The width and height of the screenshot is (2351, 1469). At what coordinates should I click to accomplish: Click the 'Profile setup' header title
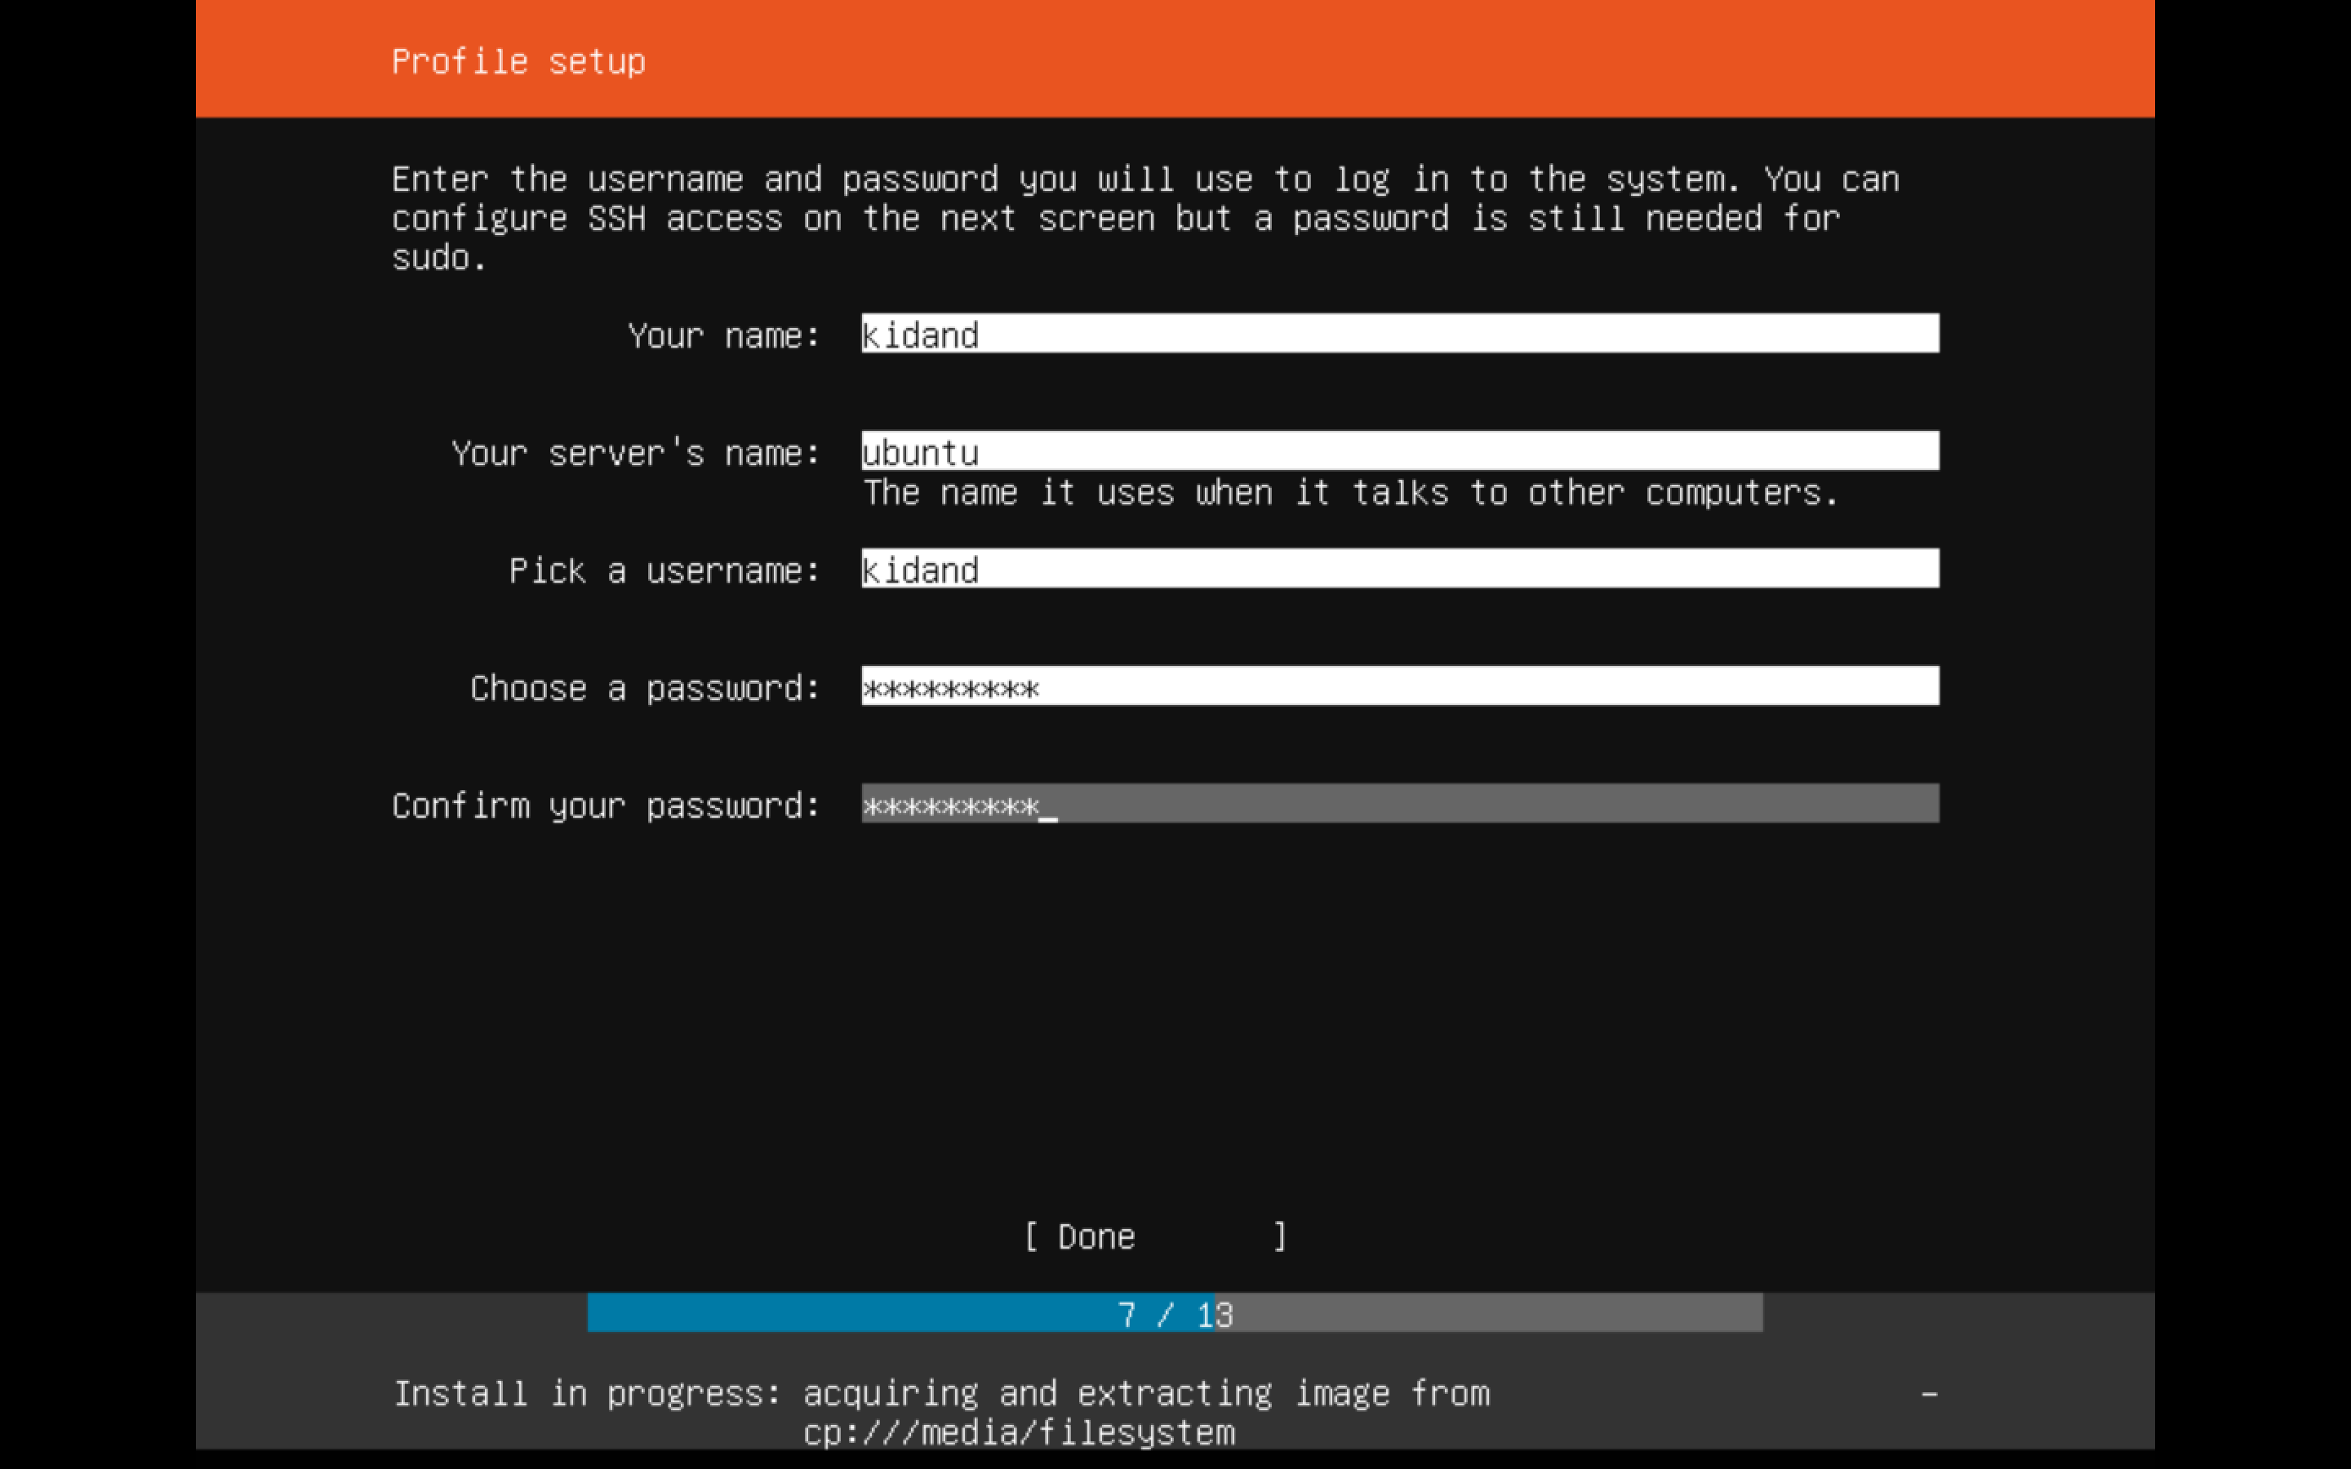tap(519, 61)
